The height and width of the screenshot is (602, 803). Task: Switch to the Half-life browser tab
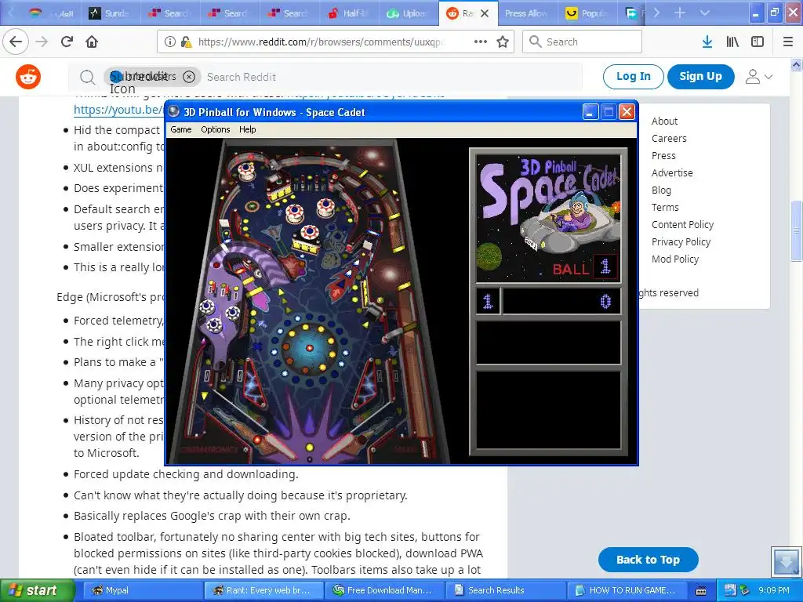click(x=349, y=13)
